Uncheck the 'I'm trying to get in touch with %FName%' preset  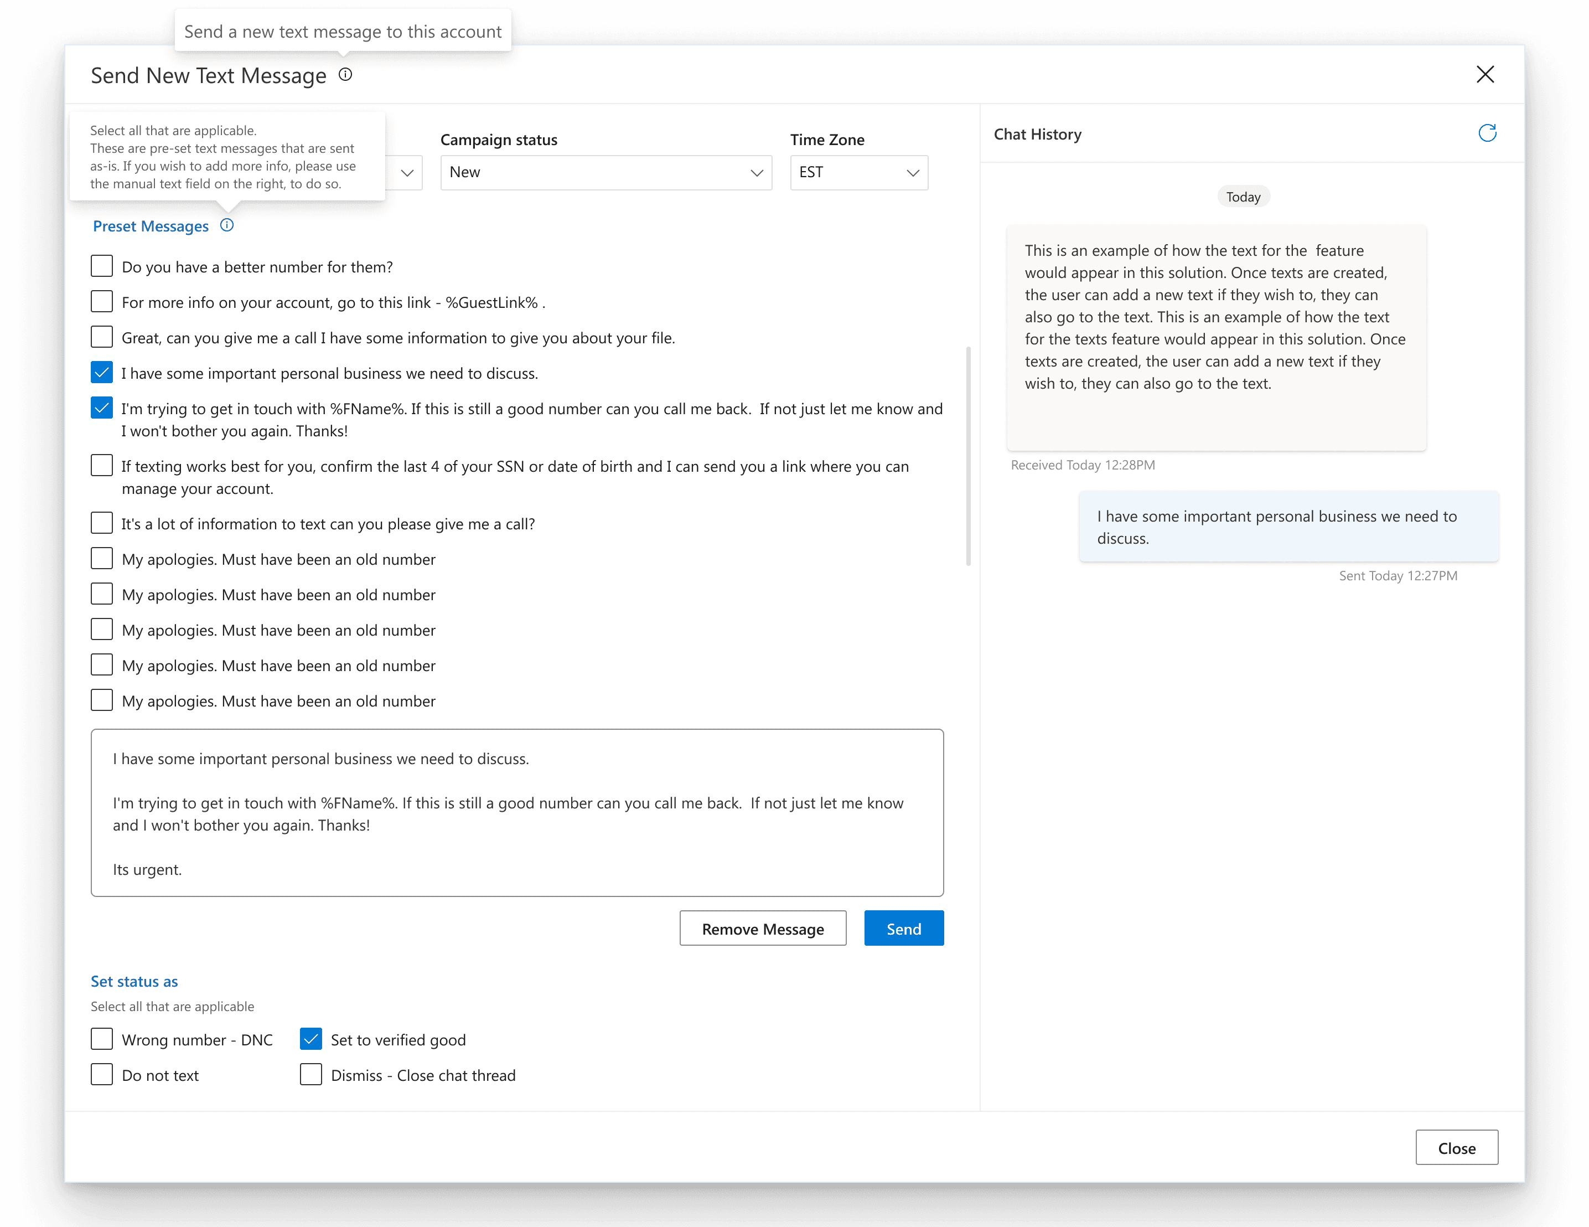pyautogui.click(x=102, y=408)
